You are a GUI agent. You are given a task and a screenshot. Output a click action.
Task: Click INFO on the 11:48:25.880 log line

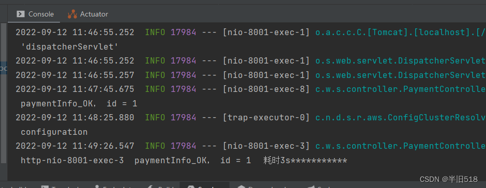[x=155, y=118]
